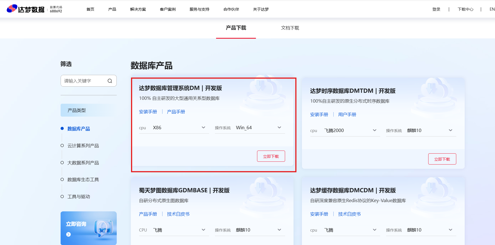
Task: Click 达梦缓存数据库DMCDM | 开发版 title
Action: click(353, 190)
